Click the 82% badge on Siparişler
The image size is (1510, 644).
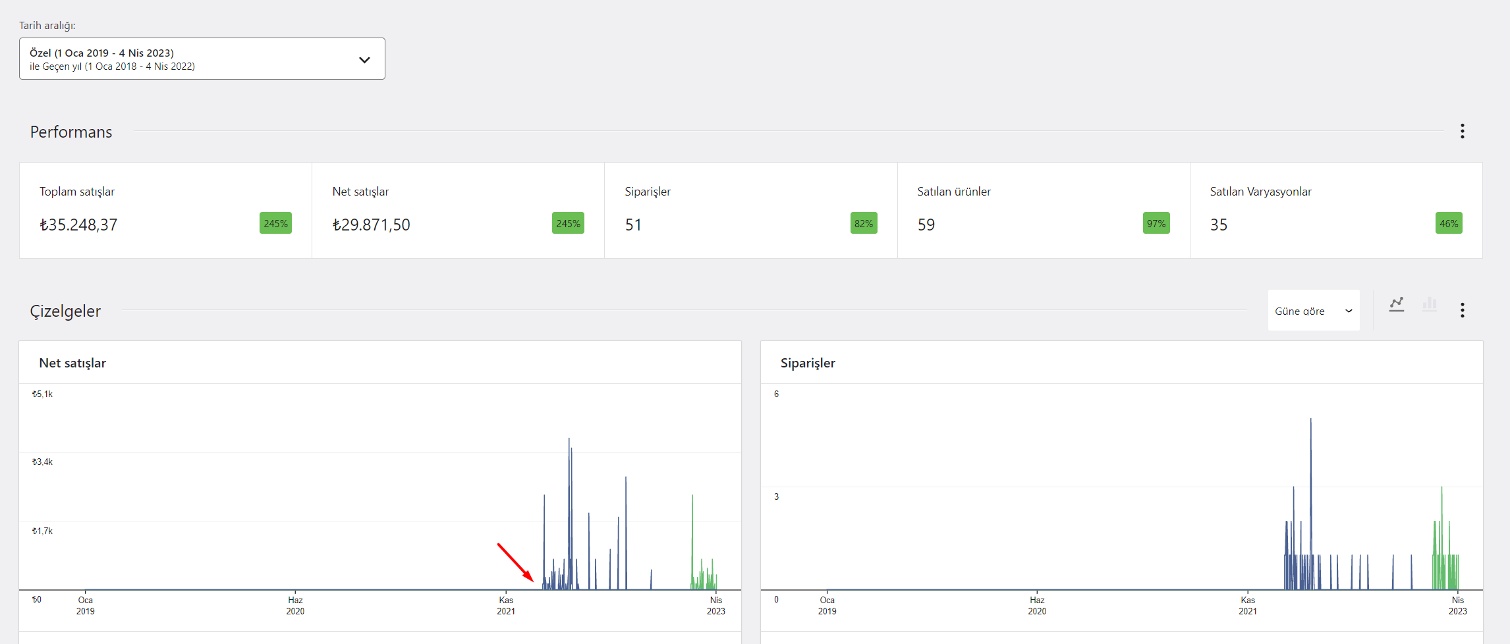tap(864, 223)
